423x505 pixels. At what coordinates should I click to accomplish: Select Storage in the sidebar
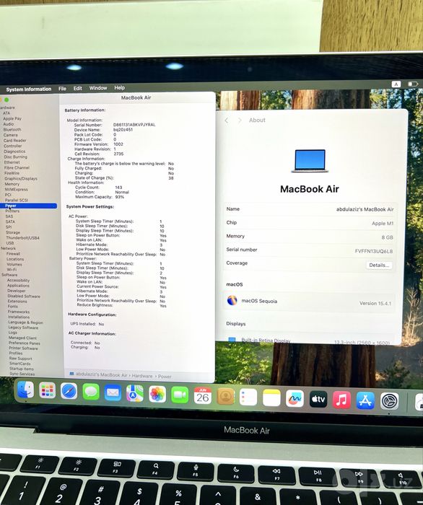[13, 232]
